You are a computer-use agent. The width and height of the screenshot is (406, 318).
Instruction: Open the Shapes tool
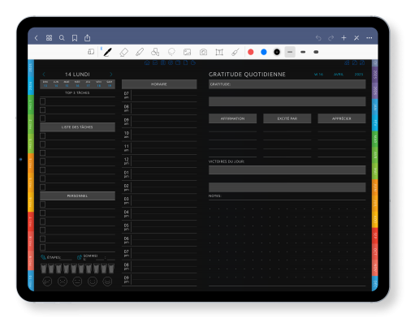click(155, 52)
